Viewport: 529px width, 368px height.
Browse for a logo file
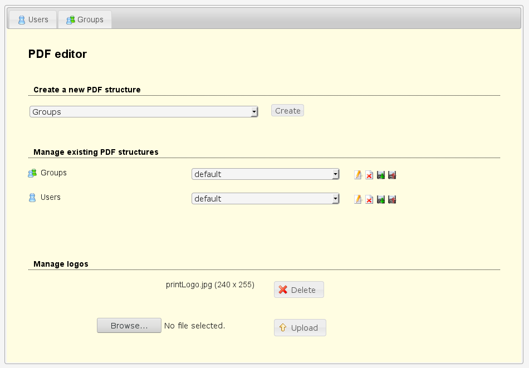[129, 326]
